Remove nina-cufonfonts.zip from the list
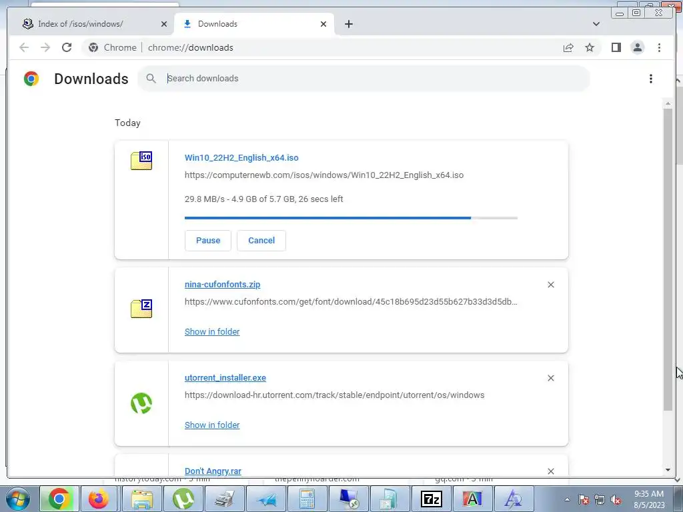Image resolution: width=683 pixels, height=512 pixels. point(550,285)
